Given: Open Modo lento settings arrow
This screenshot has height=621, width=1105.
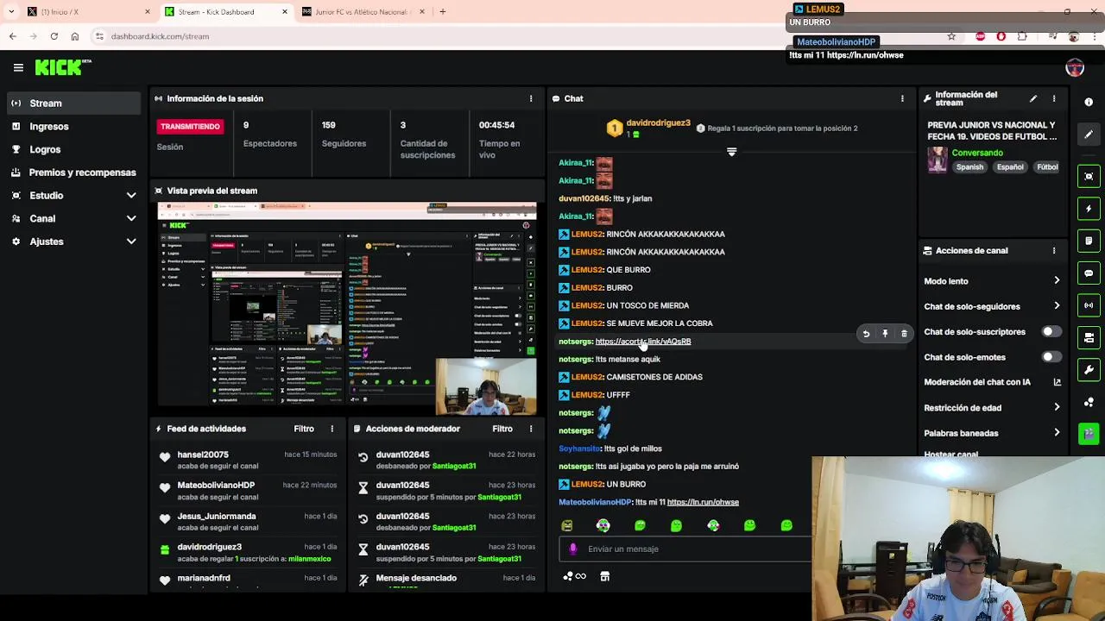Looking at the screenshot, I should (1057, 281).
